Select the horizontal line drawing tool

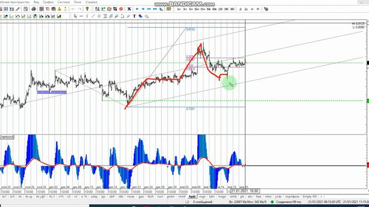coord(81,16)
